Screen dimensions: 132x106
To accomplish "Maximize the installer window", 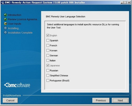I will click(125, 2).
